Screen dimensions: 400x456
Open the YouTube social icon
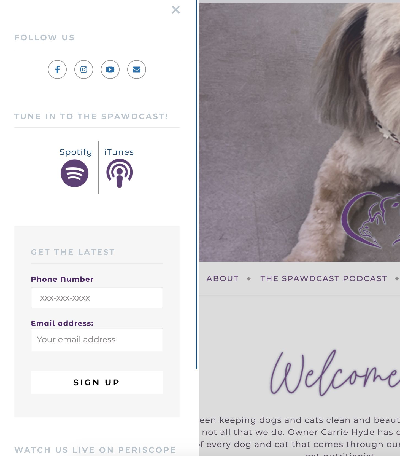[110, 69]
